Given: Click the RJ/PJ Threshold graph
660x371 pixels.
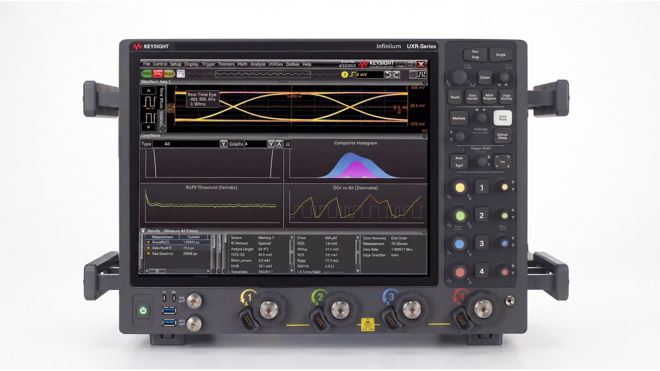Looking at the screenshot, I should point(211,205).
